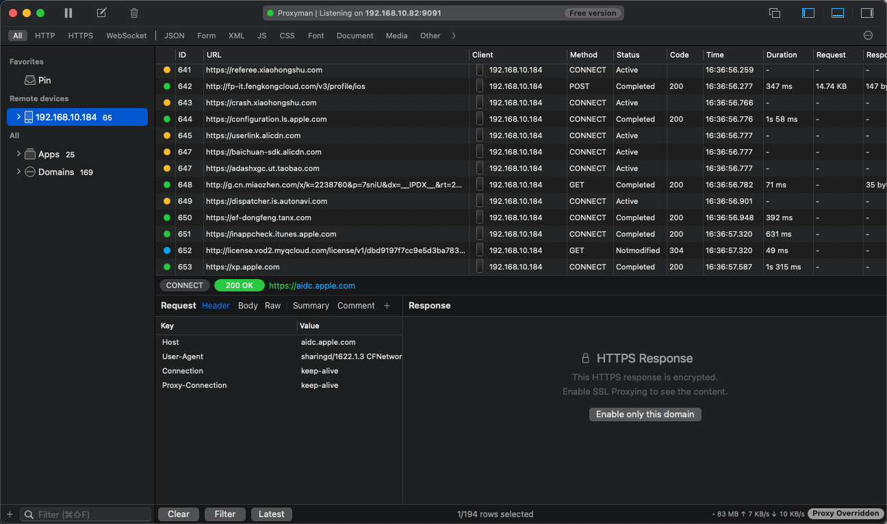Image resolution: width=887 pixels, height=524 pixels.
Task: Filter by Form content type
Action: pyautogui.click(x=206, y=36)
